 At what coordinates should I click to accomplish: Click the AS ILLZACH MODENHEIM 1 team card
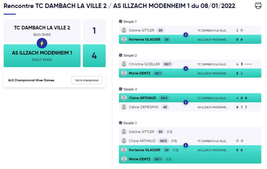(42, 56)
